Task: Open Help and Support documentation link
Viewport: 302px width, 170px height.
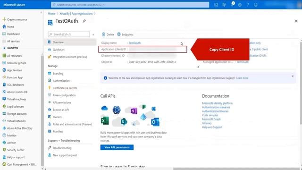Action: 212,127
